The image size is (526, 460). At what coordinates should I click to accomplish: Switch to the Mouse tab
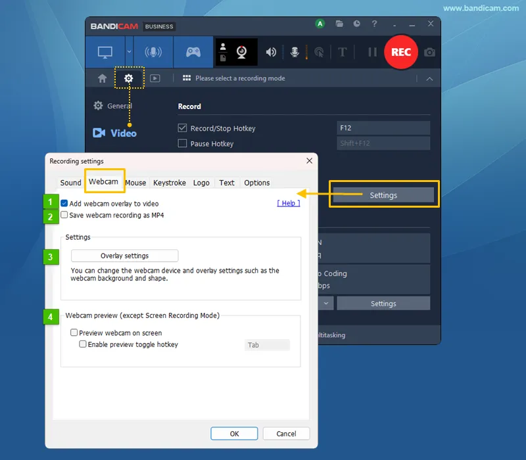click(135, 183)
